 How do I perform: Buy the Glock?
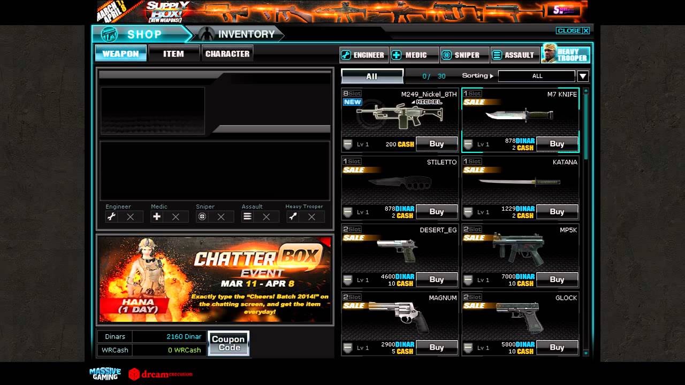click(557, 348)
